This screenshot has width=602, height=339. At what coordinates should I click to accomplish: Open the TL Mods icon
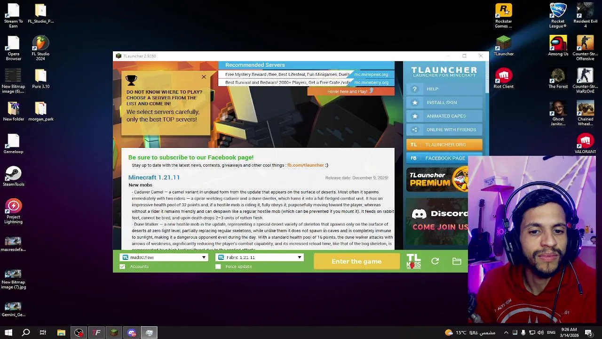pos(413,261)
